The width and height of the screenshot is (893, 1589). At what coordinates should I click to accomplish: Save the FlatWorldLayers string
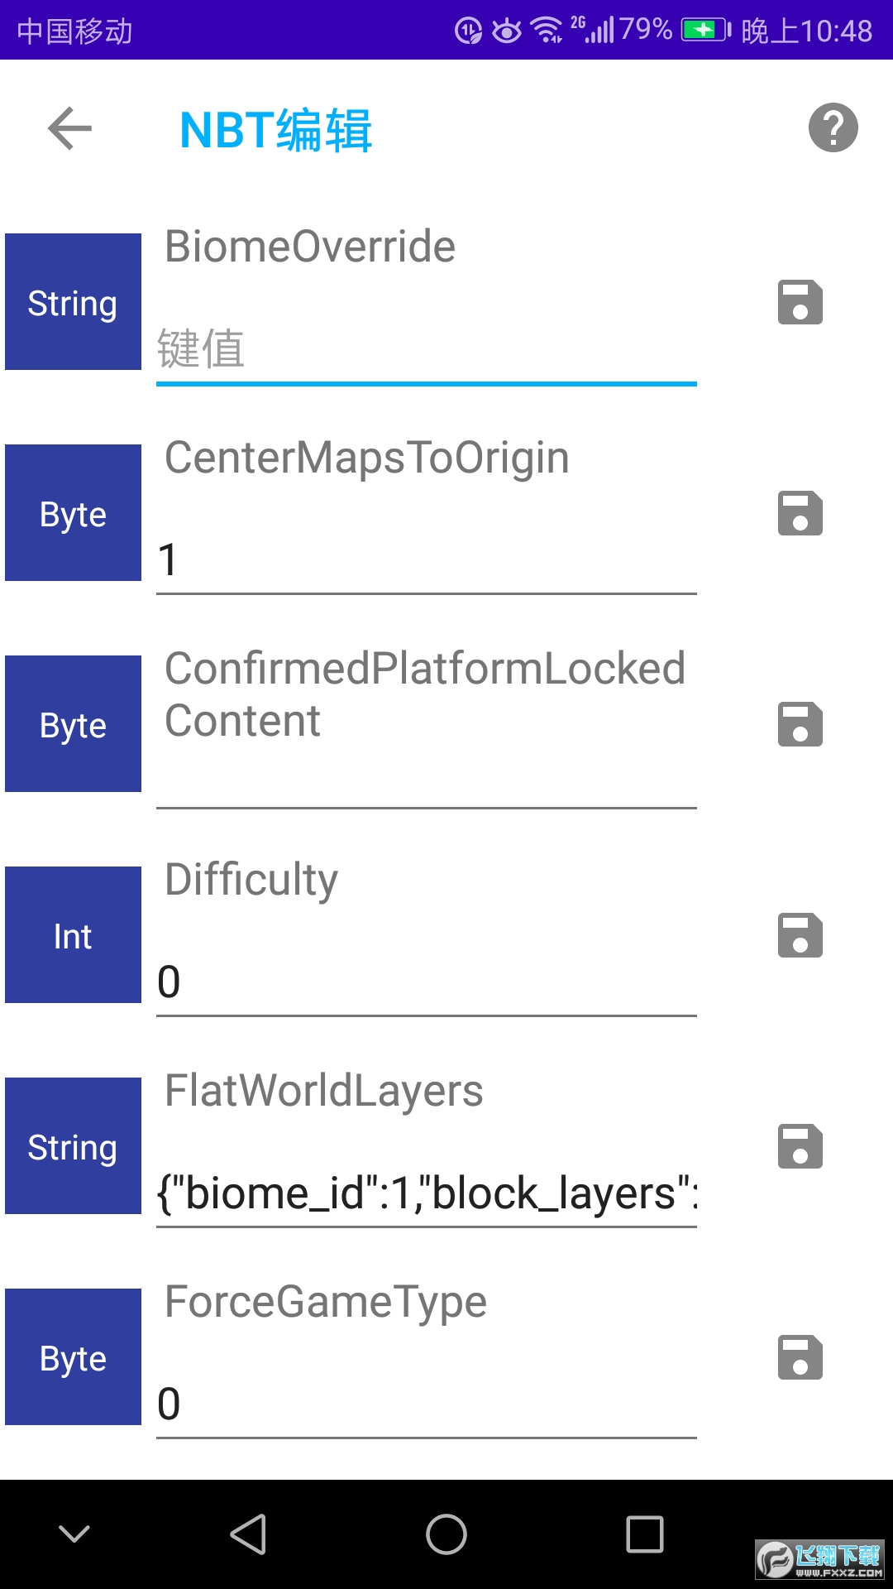tap(800, 1147)
